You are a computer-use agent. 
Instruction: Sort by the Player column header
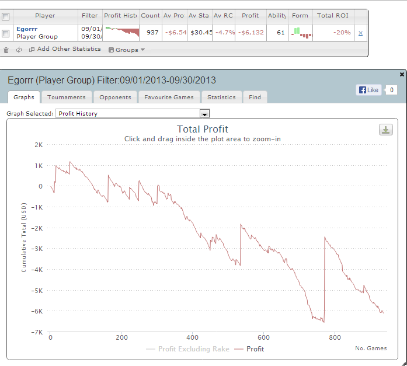(45, 16)
